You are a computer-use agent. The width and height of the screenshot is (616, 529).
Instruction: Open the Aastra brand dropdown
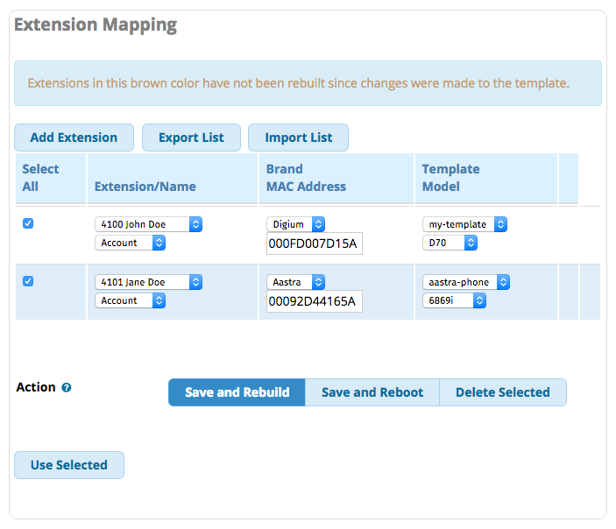point(296,282)
